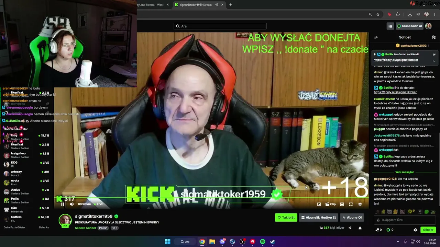
Task: Pause the Kick stream video
Action: [63, 204]
